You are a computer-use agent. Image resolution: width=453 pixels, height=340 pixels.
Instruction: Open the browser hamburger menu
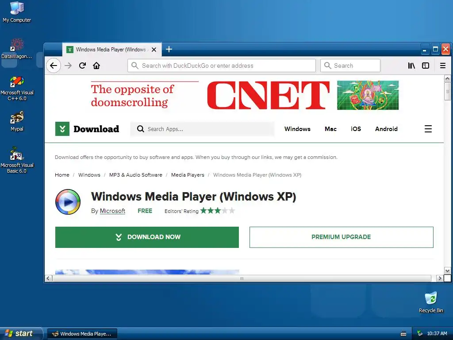(442, 66)
